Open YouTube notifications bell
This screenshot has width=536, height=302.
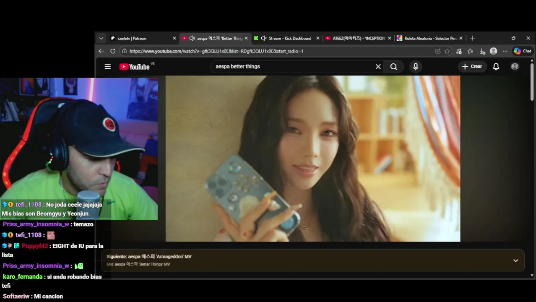496,67
